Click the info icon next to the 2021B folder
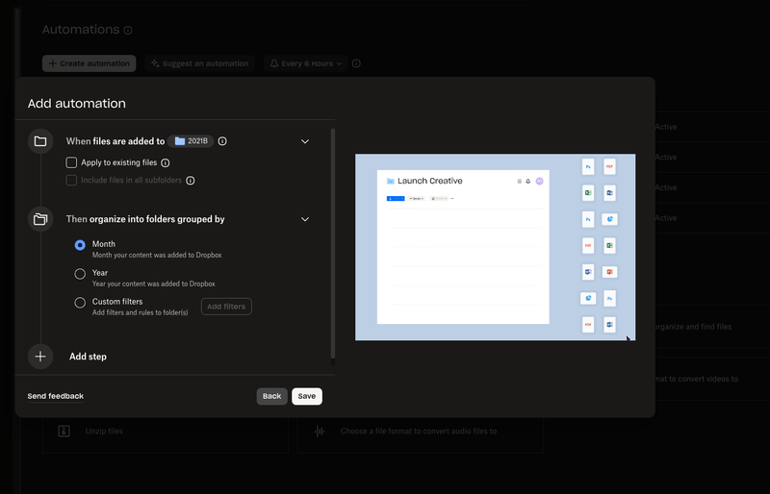This screenshot has height=494, width=770. pos(222,141)
